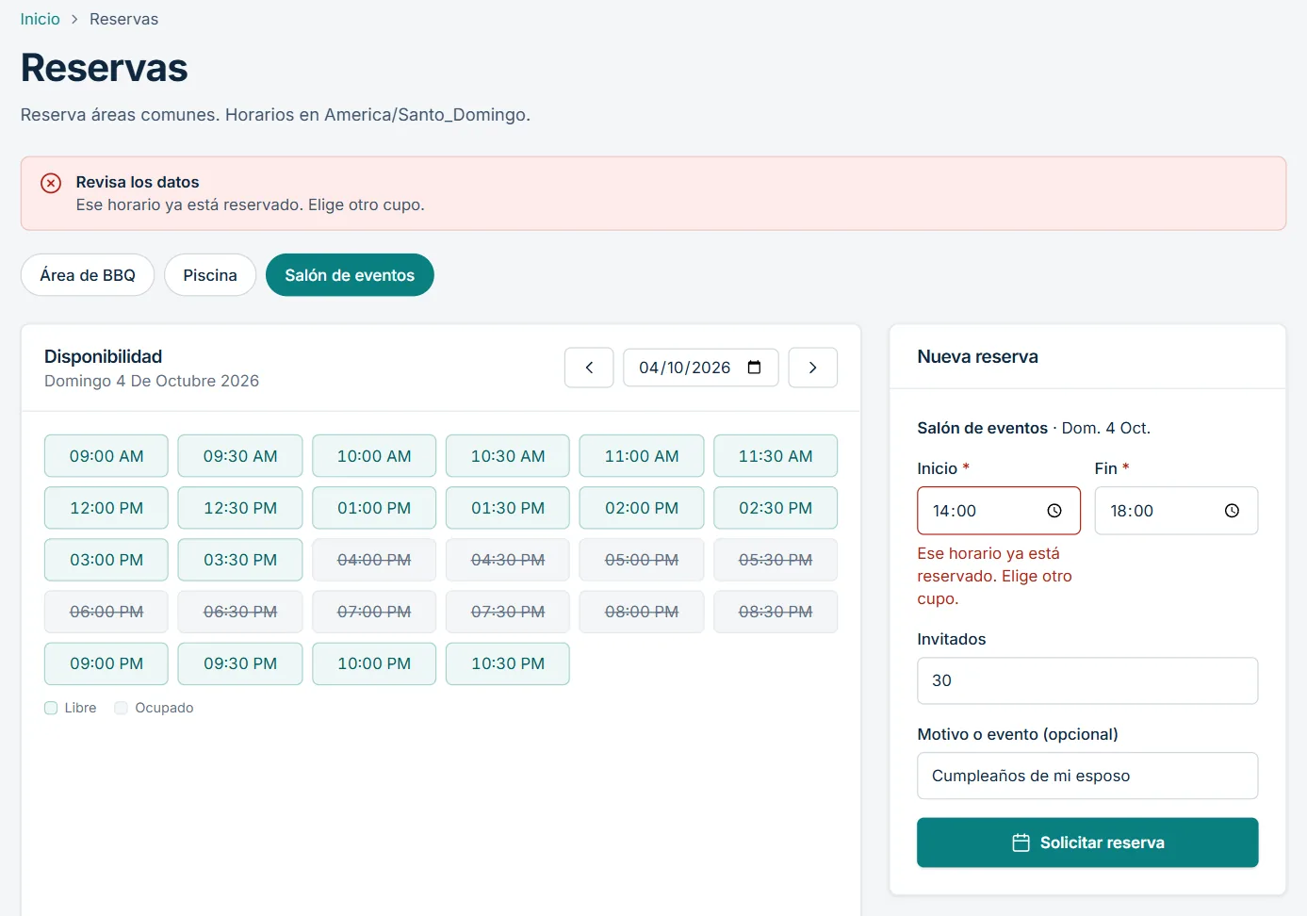This screenshot has height=916, width=1307.
Task: Click Solicitar reserva button
Action: 1087,842
